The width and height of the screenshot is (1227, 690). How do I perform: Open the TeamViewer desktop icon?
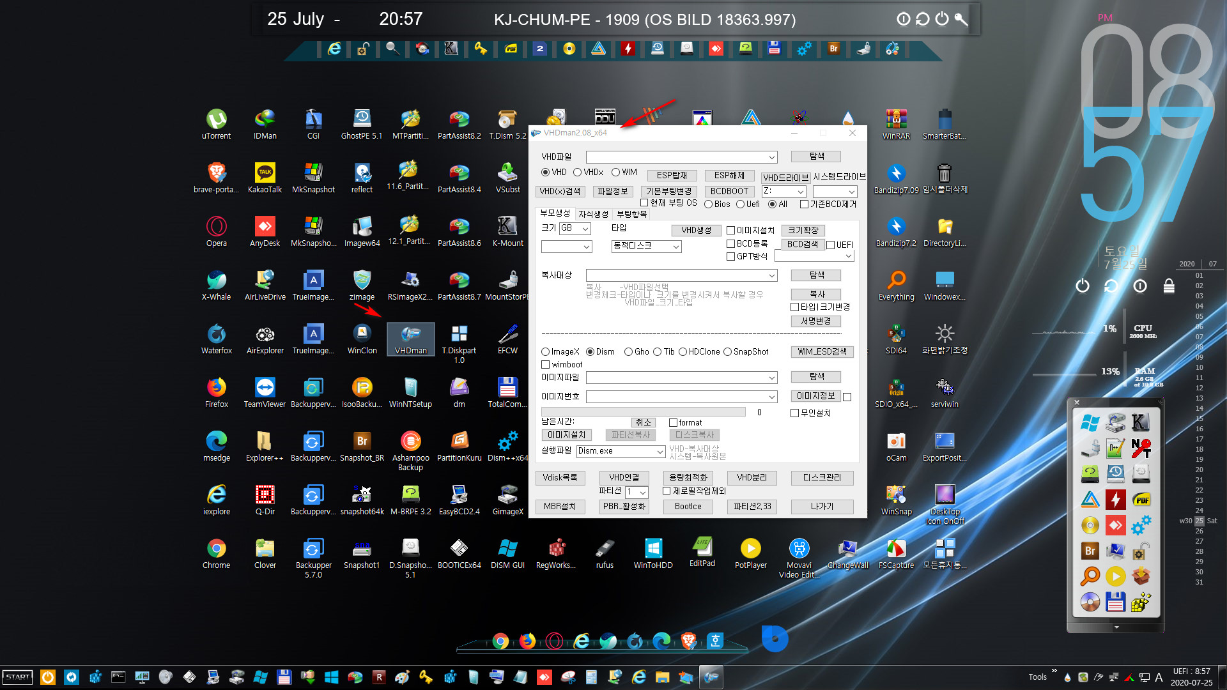pyautogui.click(x=265, y=392)
